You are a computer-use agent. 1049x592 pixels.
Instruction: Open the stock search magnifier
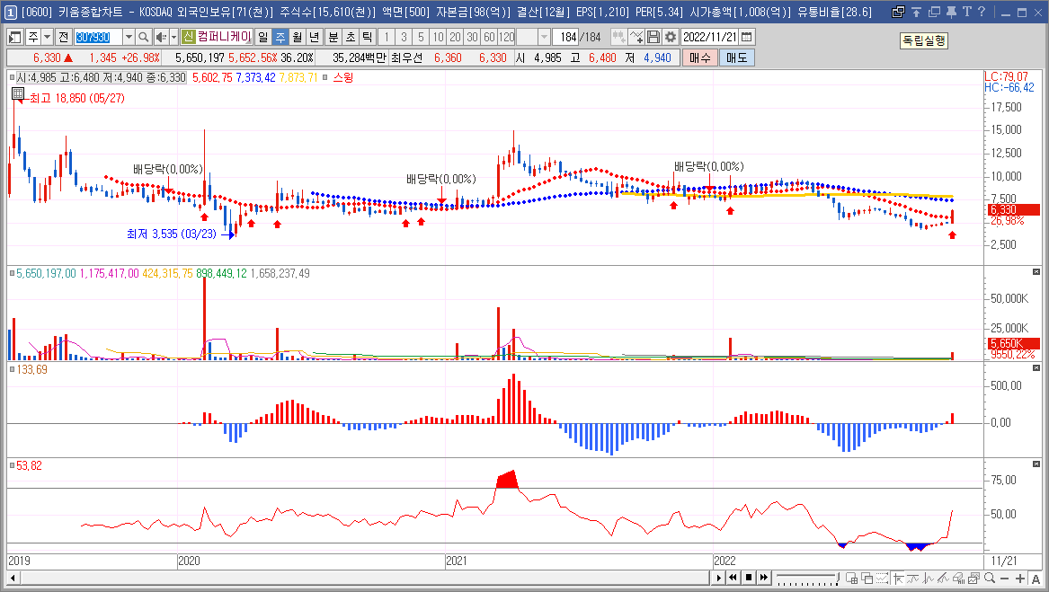143,38
